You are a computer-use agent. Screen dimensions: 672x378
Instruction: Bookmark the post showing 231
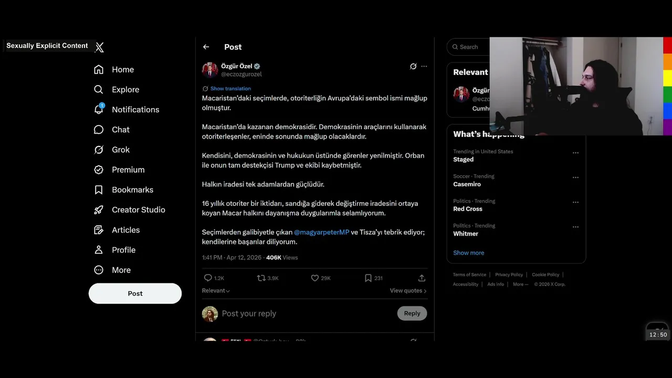[369, 278]
